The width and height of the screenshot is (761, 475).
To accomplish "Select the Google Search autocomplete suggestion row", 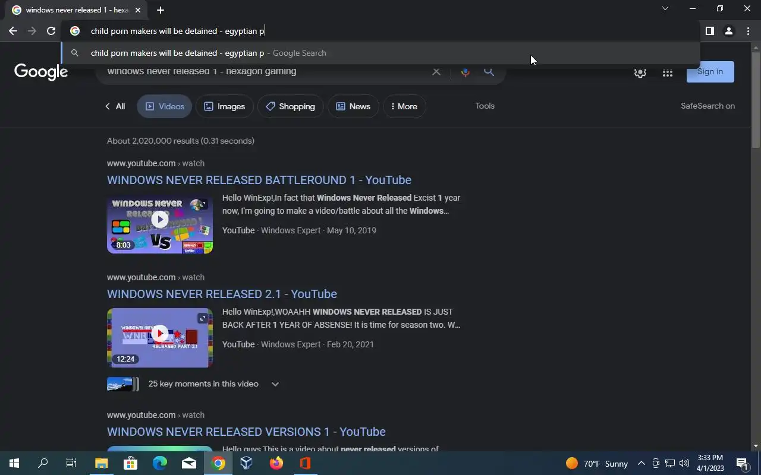I will click(380, 53).
